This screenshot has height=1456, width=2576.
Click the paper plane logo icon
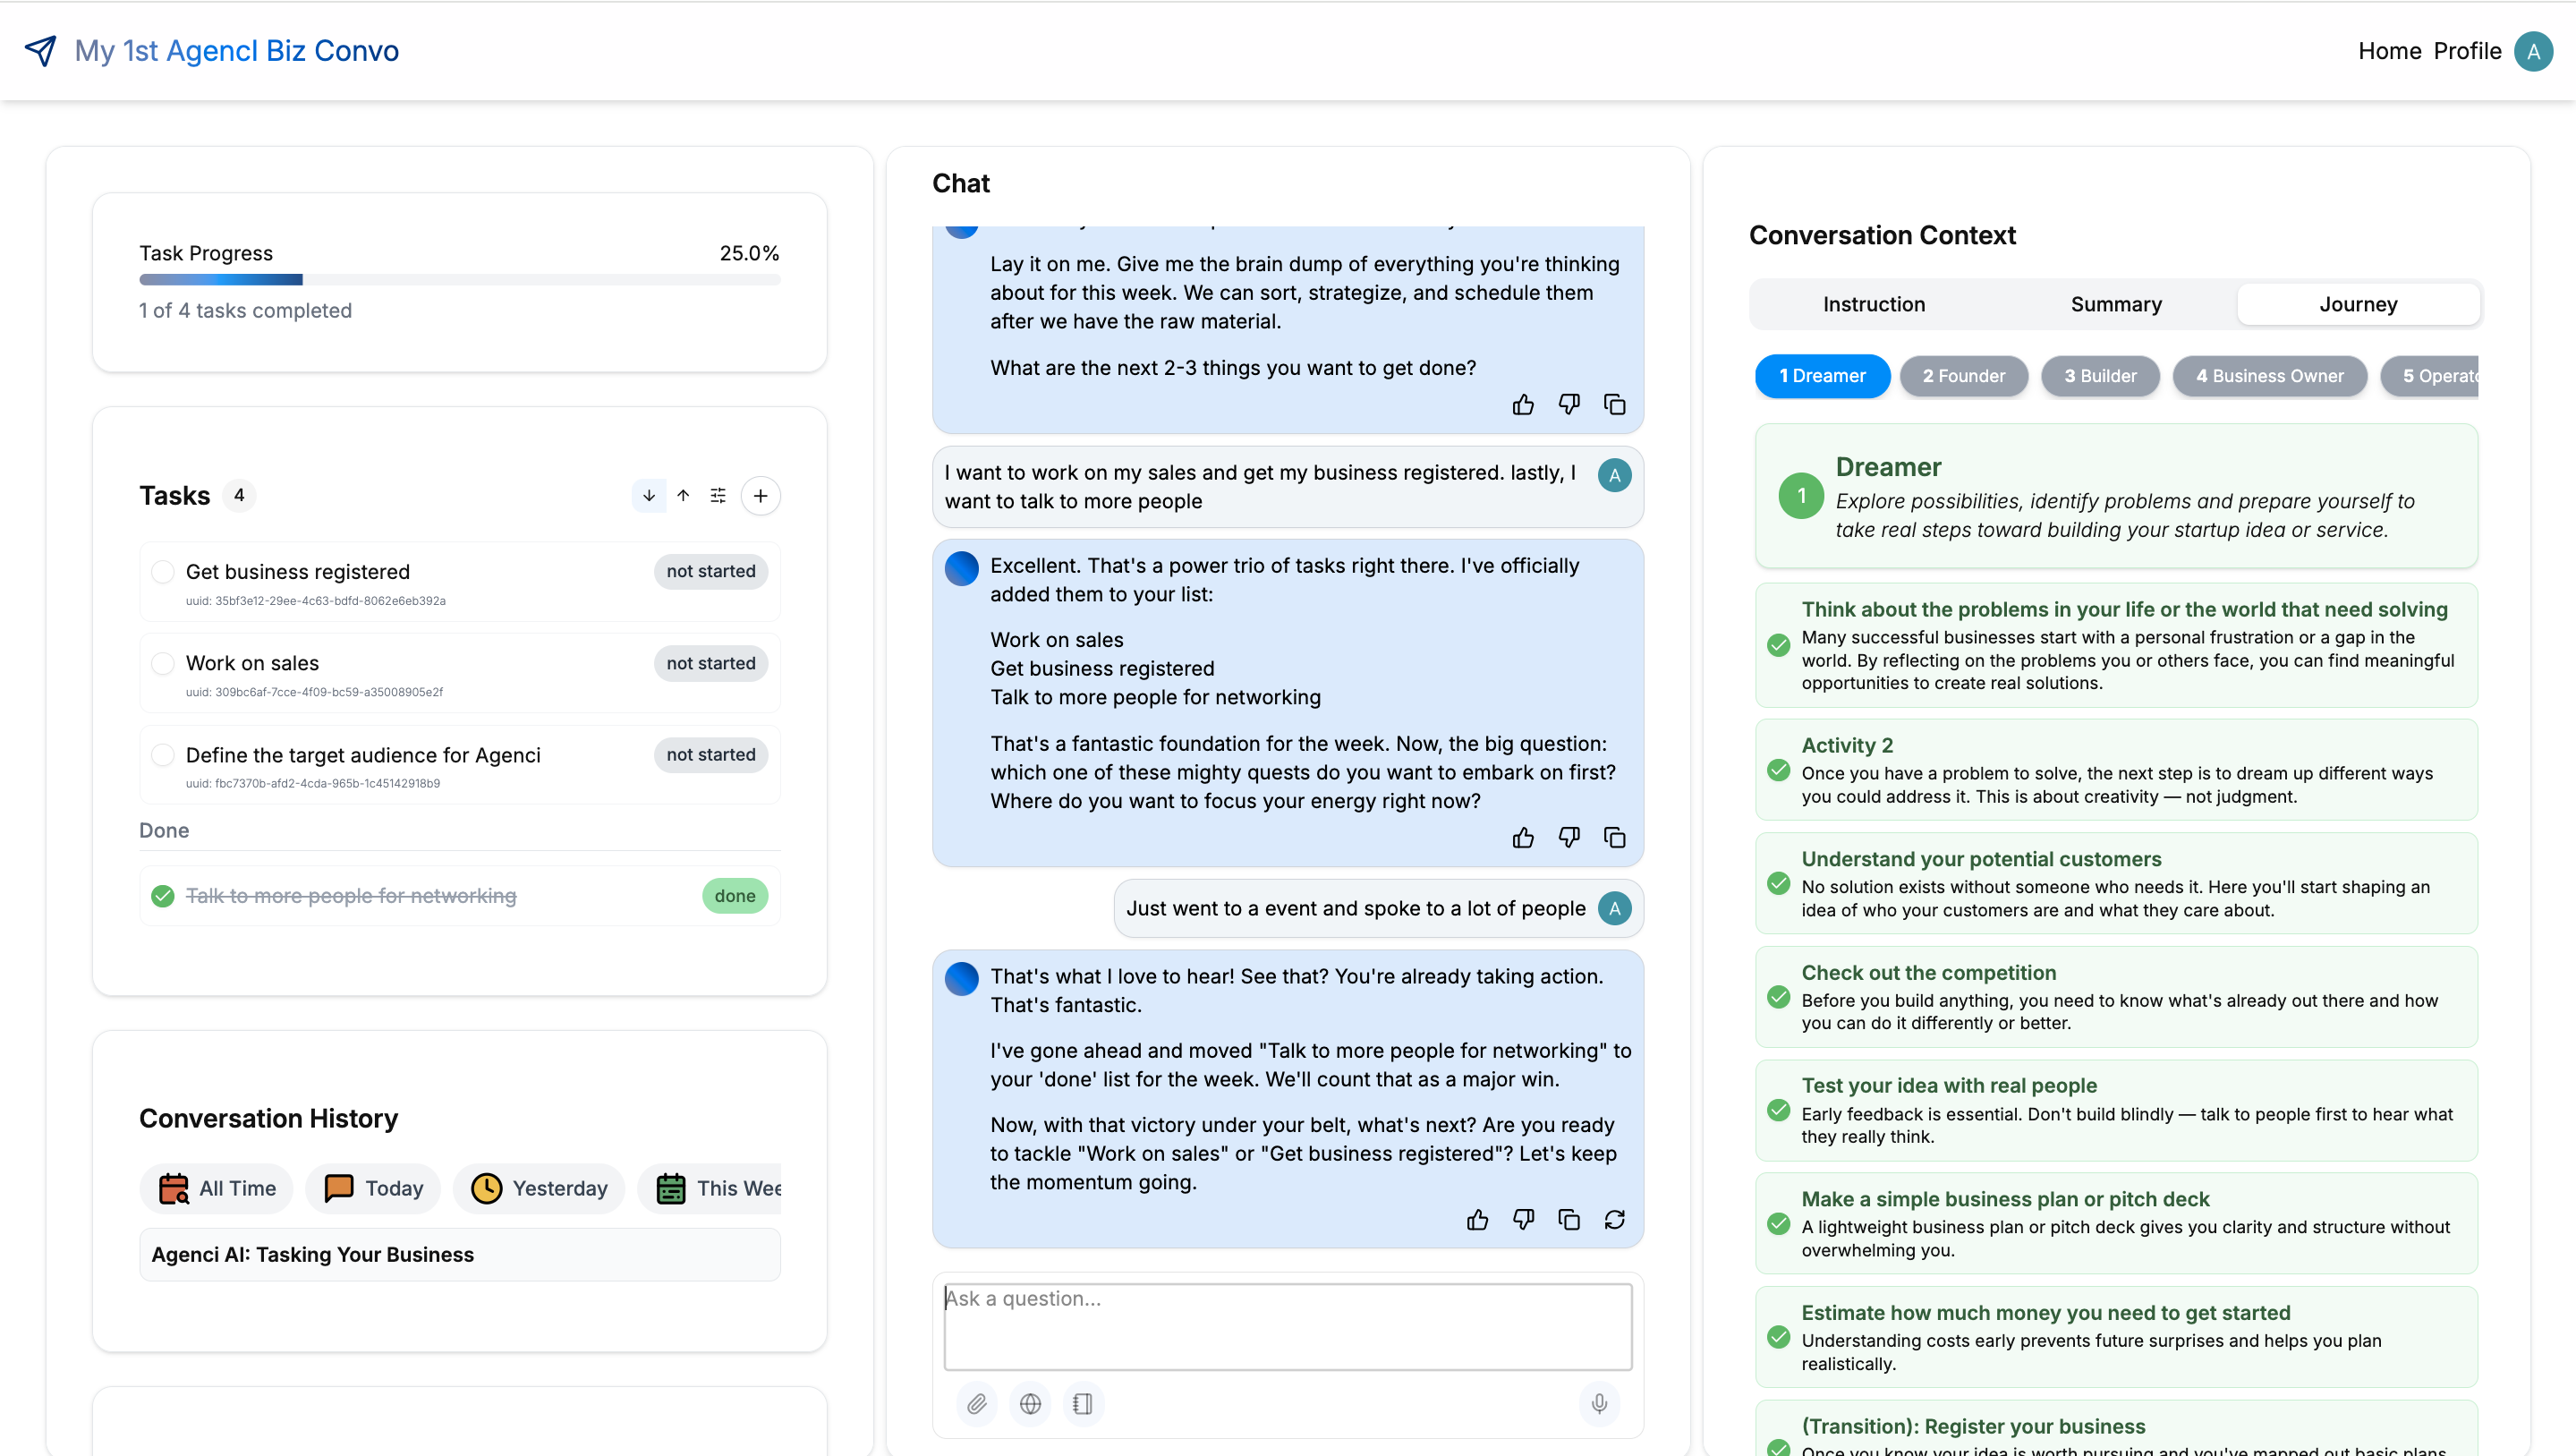(41, 50)
